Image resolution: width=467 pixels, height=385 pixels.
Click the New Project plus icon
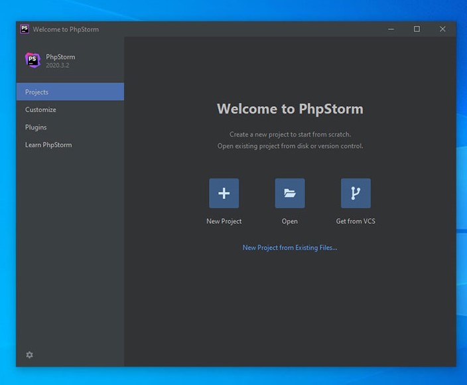pos(224,193)
